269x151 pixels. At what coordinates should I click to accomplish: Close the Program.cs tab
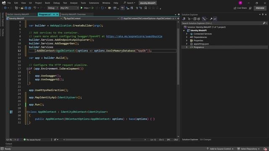tap(57, 15)
